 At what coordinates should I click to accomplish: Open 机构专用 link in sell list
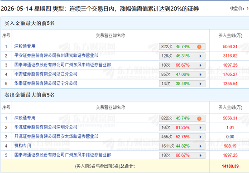pos(23,146)
